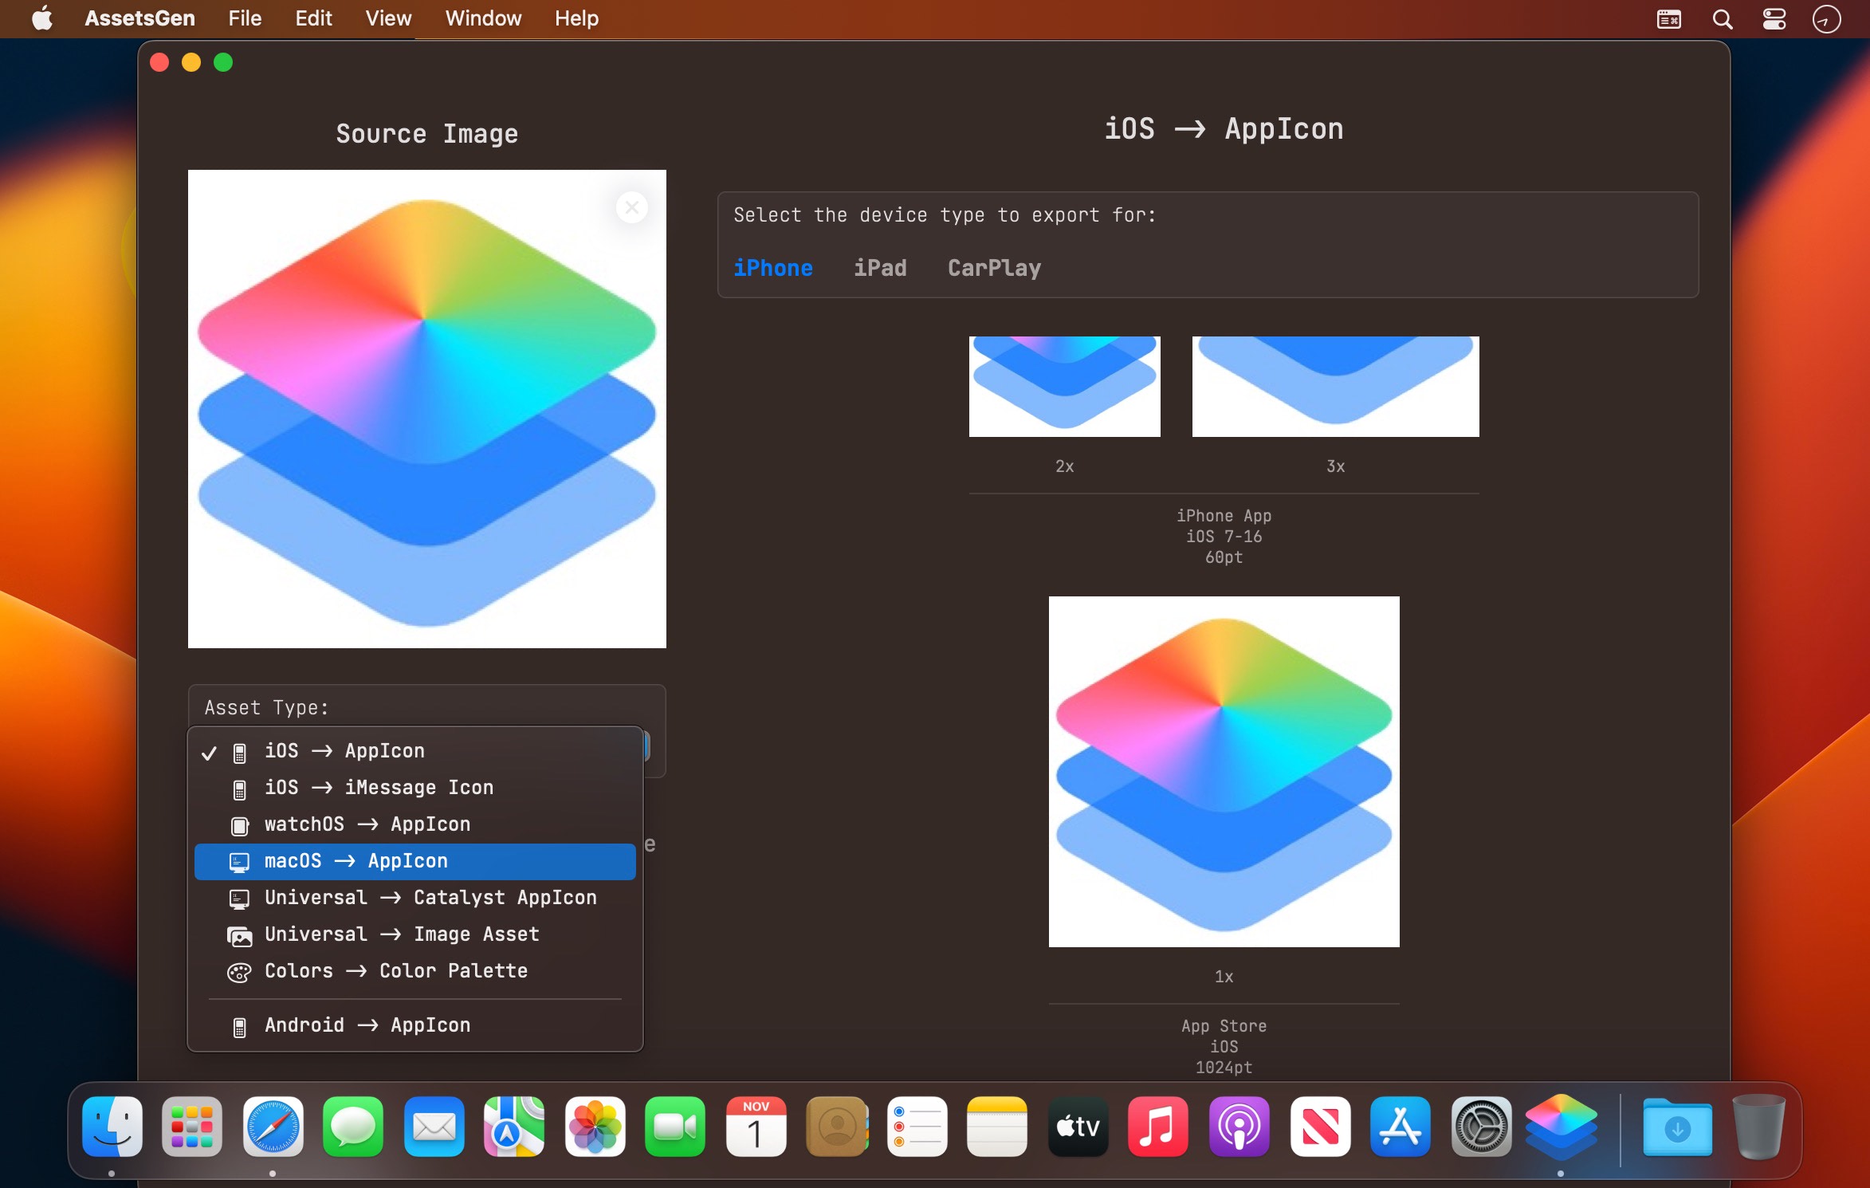Choose Universal Image Asset option
Viewport: 1870px width, 1188px height.
pyautogui.click(x=401, y=934)
